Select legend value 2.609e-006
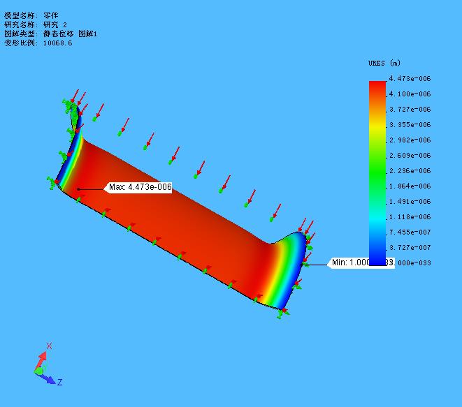The image size is (462, 407). click(x=410, y=156)
